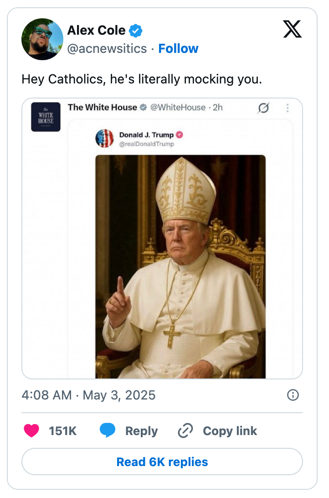Click the blue Reply speech bubble icon
Screen dimensions: 329x498
(108, 430)
